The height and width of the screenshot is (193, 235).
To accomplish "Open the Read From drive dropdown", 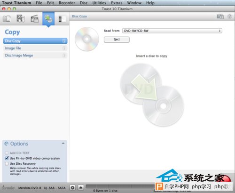I will (x=172, y=31).
